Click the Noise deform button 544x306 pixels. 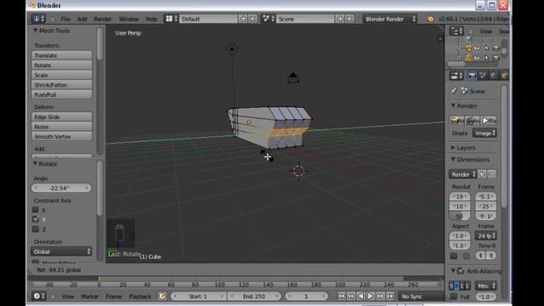(62, 127)
